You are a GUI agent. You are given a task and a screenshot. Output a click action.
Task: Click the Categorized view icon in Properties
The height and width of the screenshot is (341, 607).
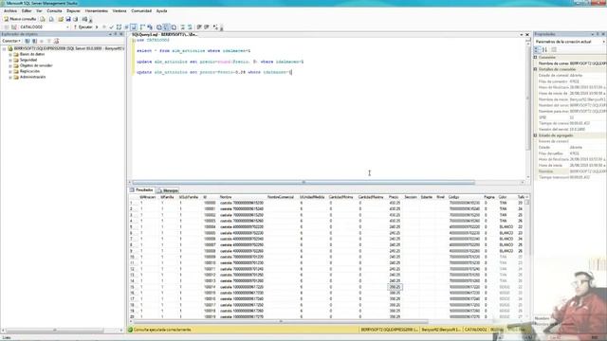point(538,49)
